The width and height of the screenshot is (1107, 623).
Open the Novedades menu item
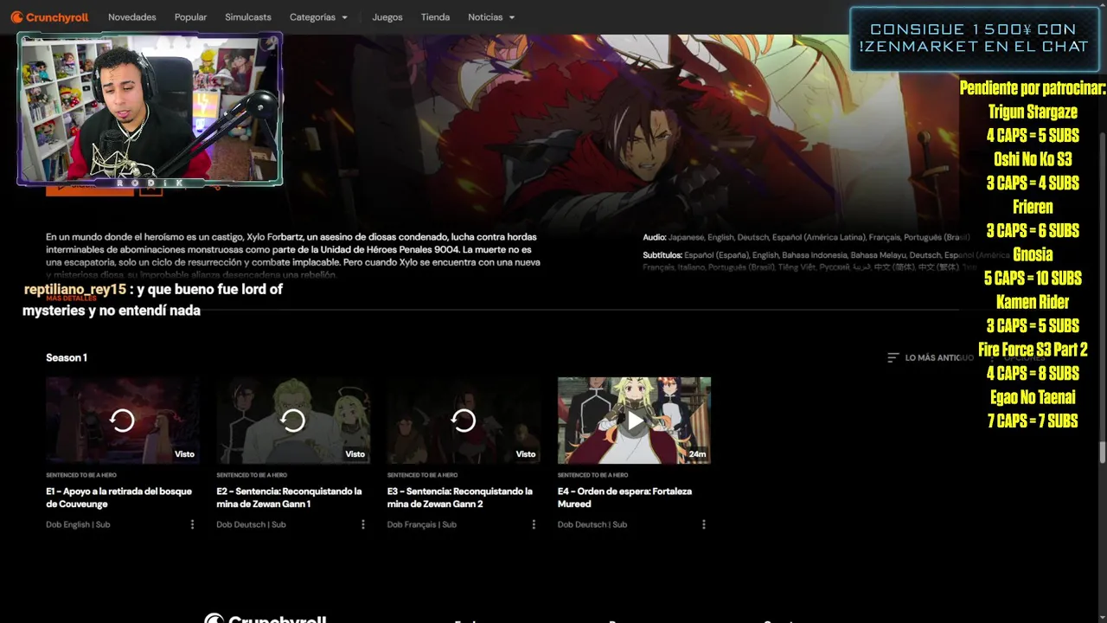click(131, 17)
